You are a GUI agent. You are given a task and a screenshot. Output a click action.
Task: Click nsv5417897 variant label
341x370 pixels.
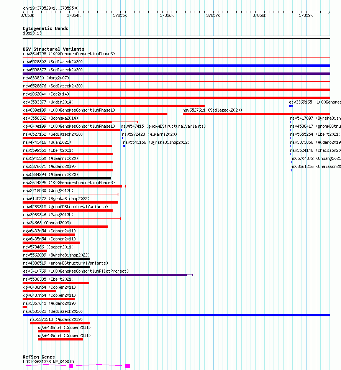316,118
